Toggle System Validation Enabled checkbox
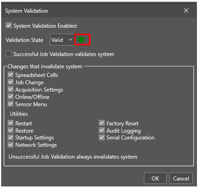 pos(9,26)
